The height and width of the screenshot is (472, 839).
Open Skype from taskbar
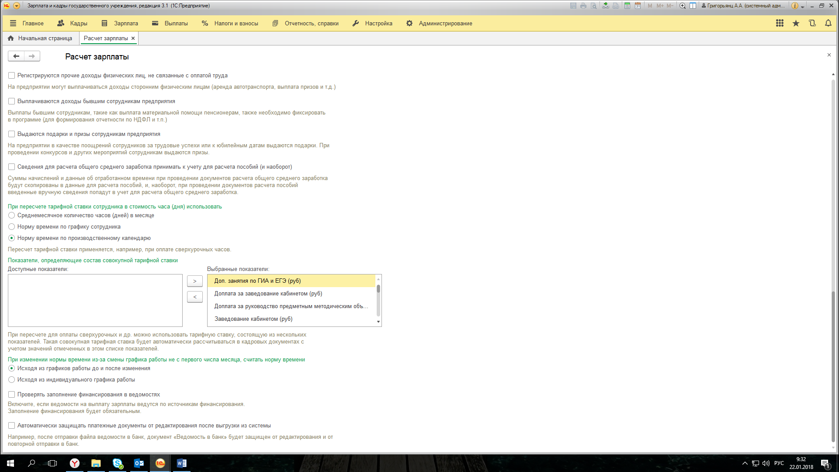pos(118,463)
